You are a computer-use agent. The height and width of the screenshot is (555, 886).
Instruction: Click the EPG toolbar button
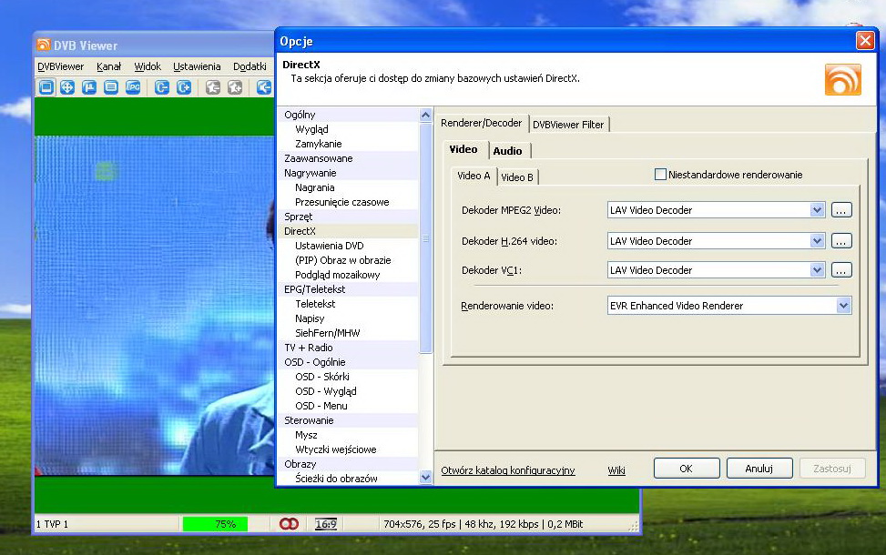click(x=133, y=87)
